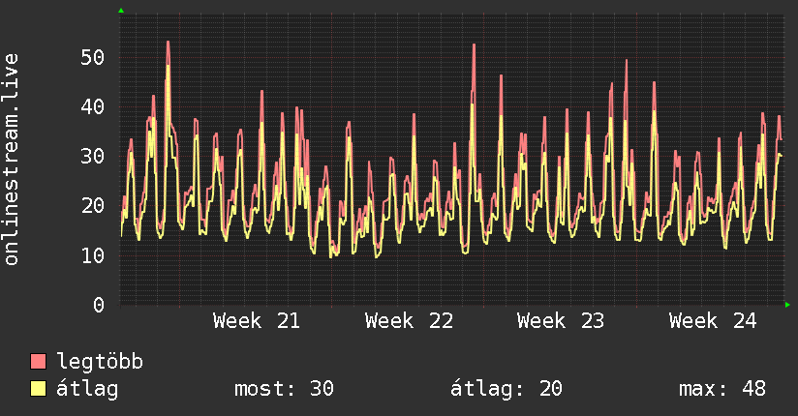Select the legtöbb legend label
Viewport: 798px width, 416px height.
point(100,362)
